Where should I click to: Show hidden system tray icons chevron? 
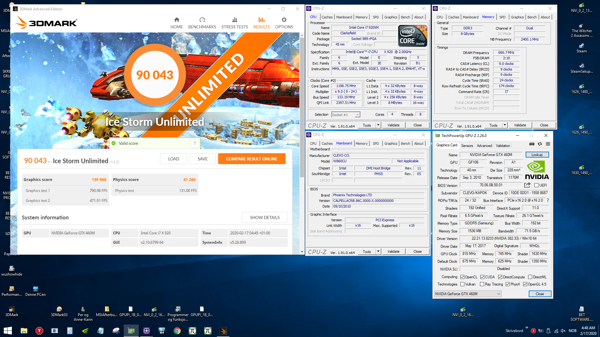[x=527, y=328]
